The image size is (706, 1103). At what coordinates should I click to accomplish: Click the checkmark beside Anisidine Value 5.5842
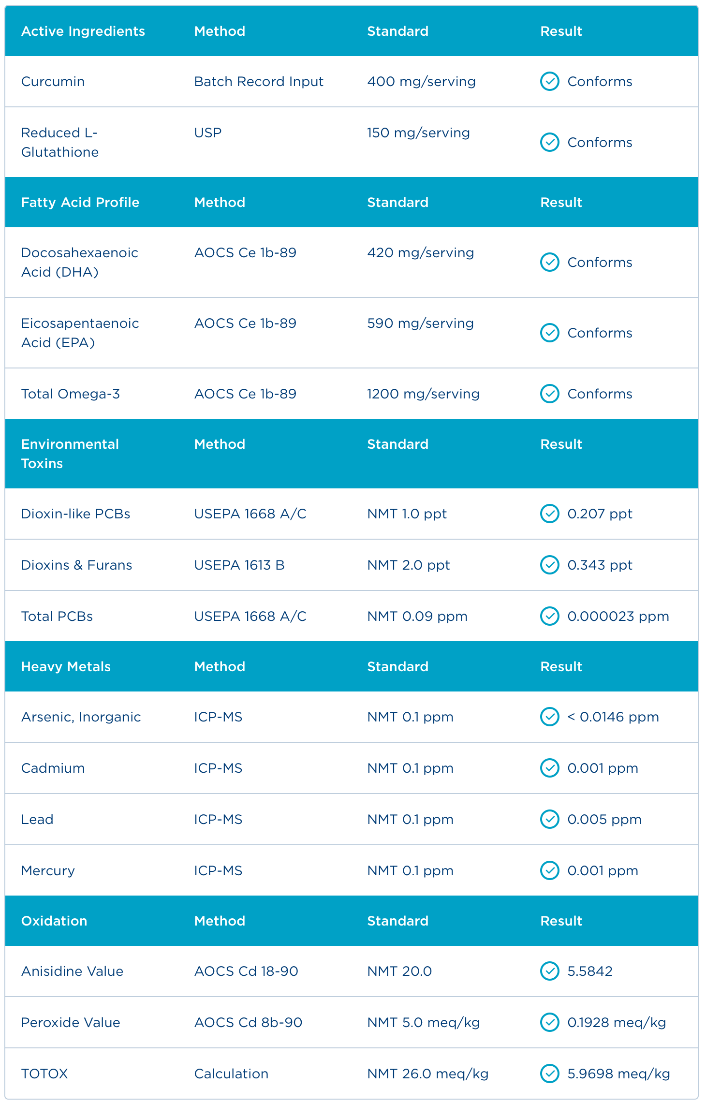[x=549, y=971]
